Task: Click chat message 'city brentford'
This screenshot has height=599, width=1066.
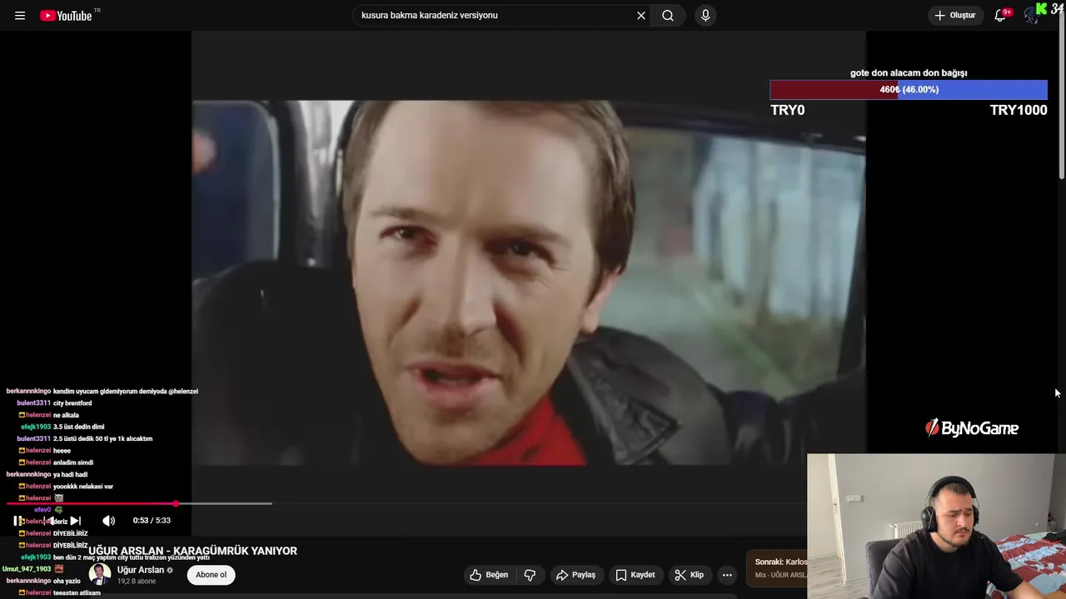Action: tap(72, 403)
